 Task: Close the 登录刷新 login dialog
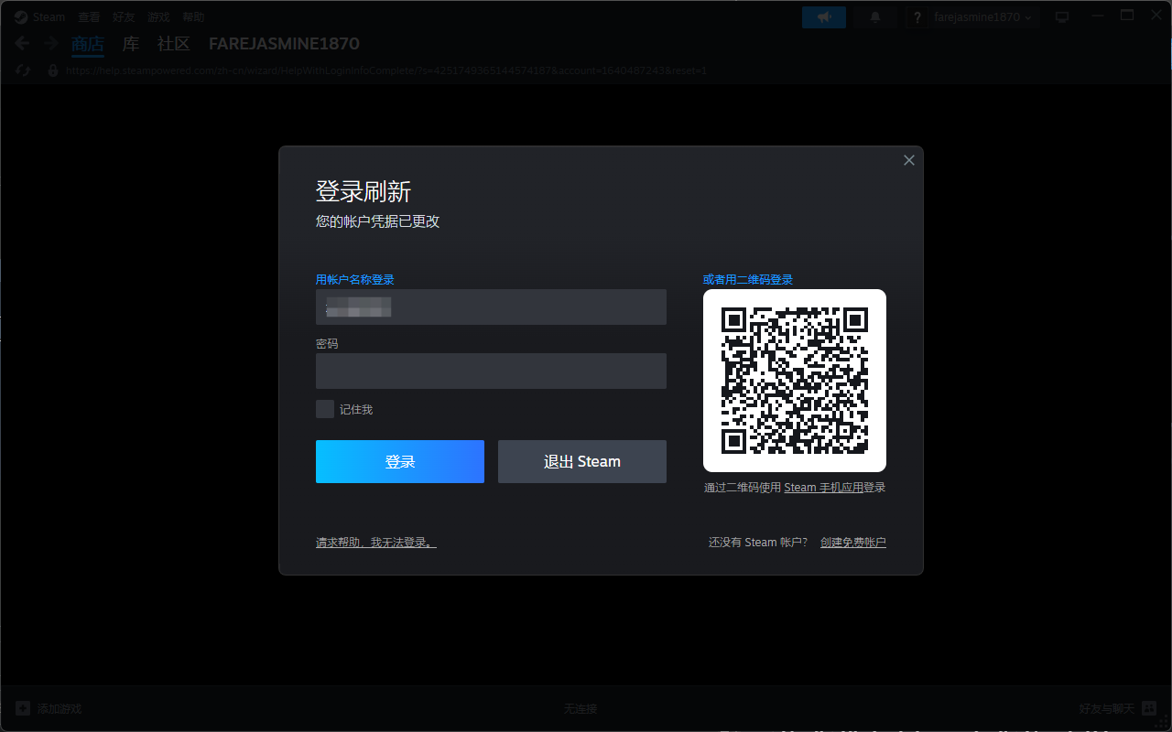pyautogui.click(x=908, y=160)
